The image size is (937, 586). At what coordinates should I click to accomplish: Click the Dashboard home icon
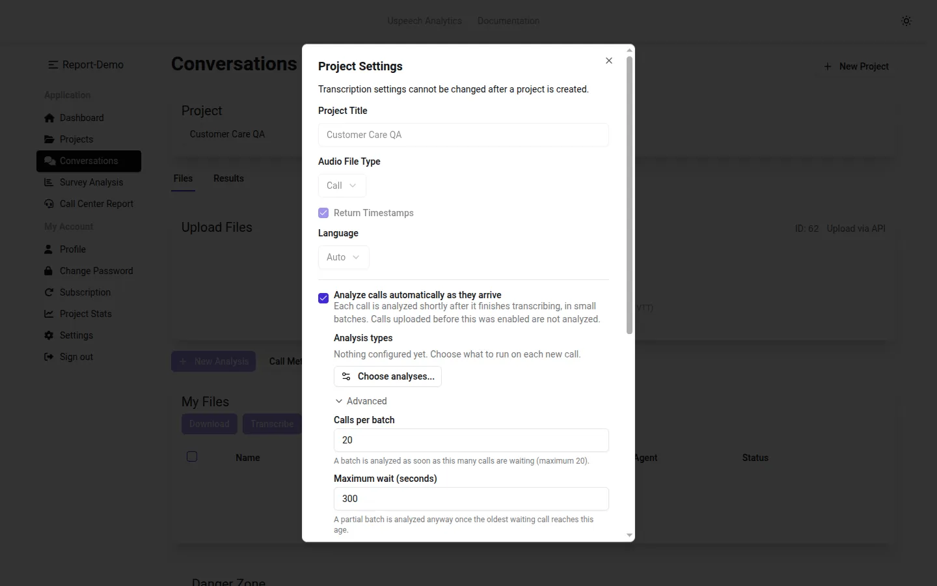pos(49,118)
